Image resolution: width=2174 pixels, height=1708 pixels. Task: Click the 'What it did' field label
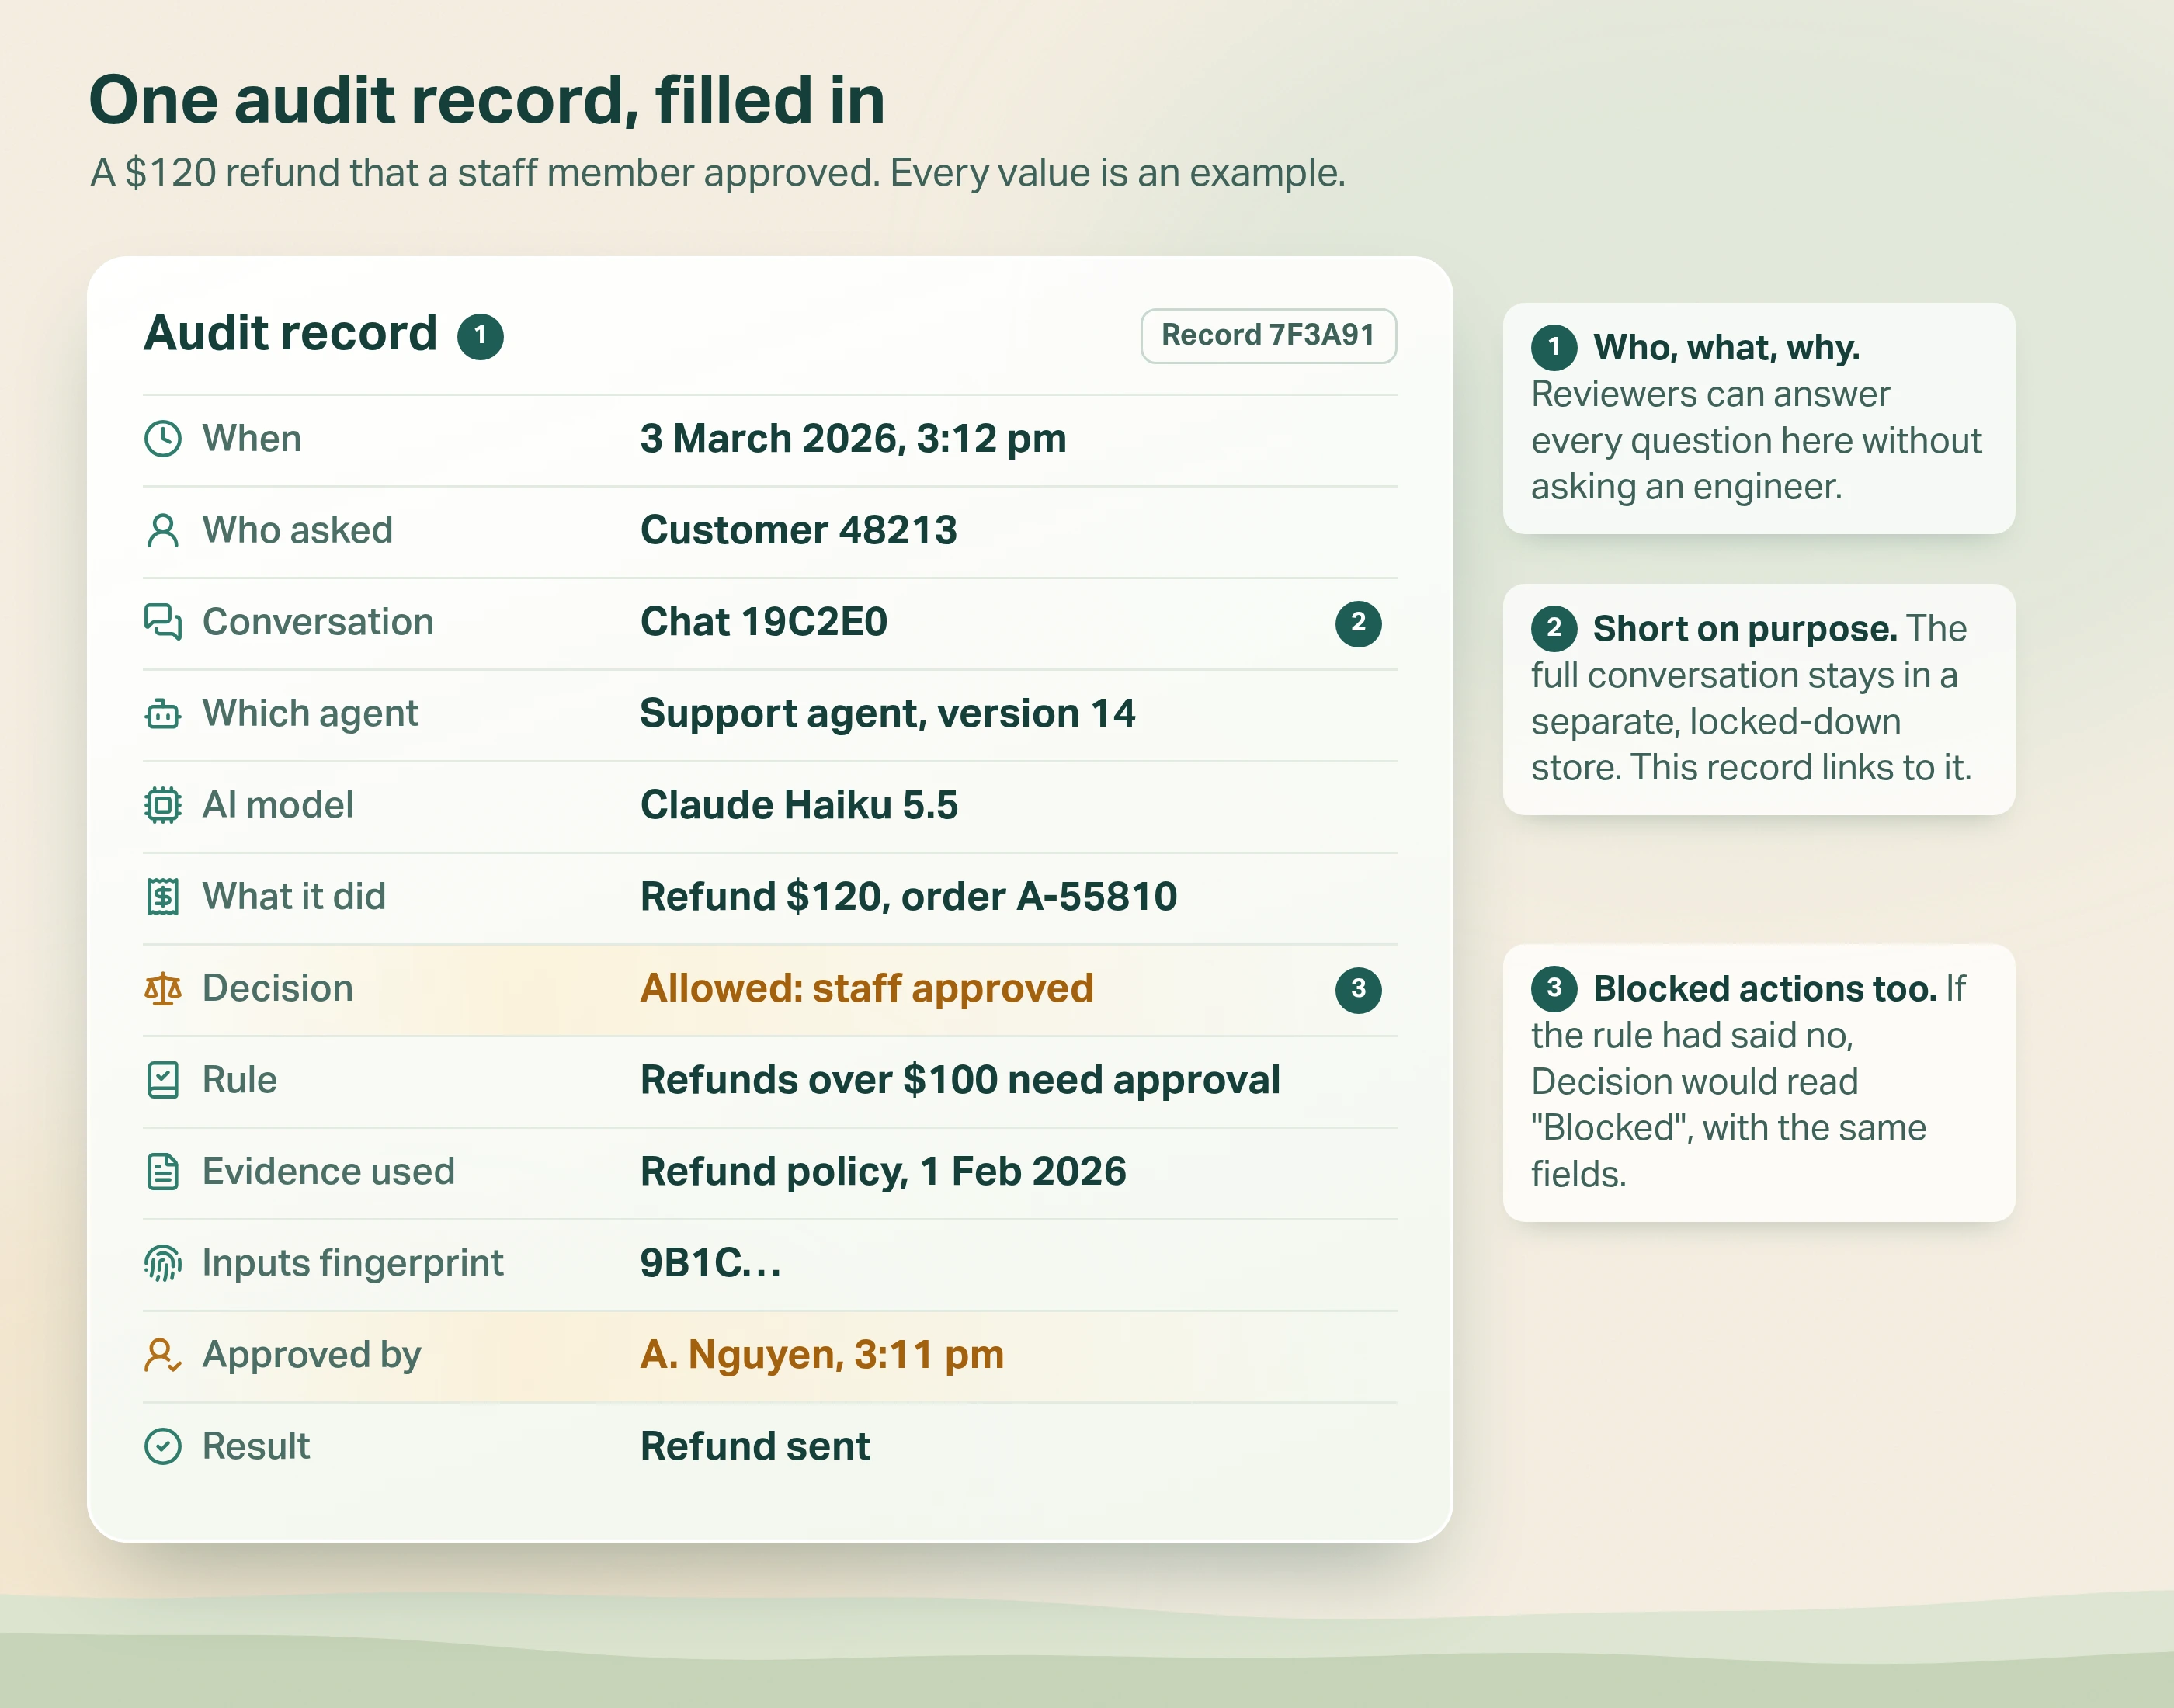[x=294, y=897]
